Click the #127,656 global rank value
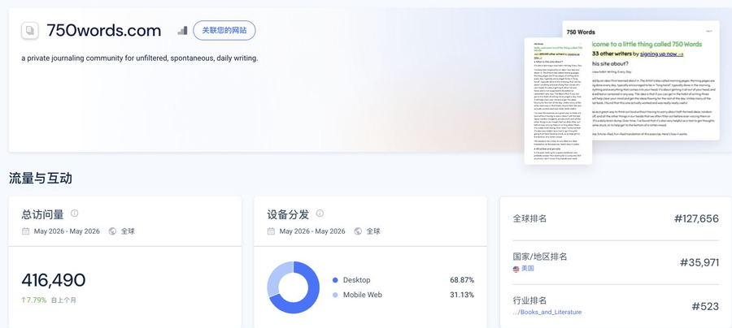732x328 pixels. [696, 218]
